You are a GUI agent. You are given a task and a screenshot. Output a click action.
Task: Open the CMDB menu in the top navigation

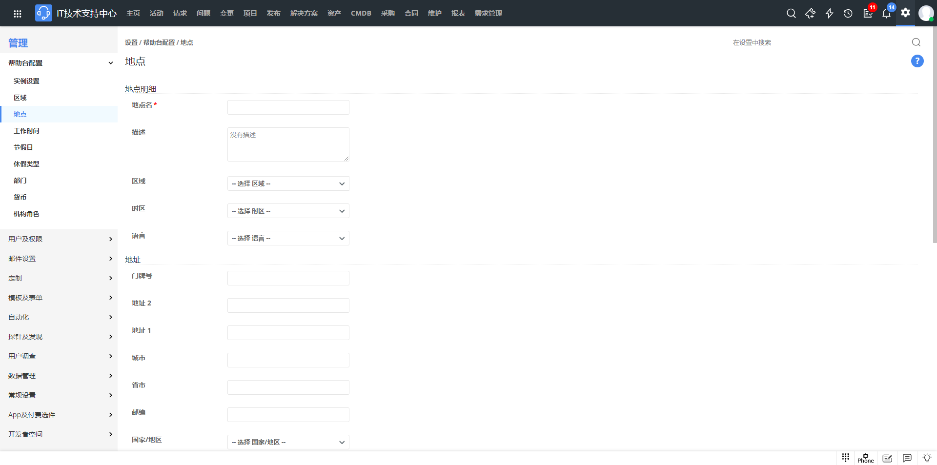click(x=361, y=13)
